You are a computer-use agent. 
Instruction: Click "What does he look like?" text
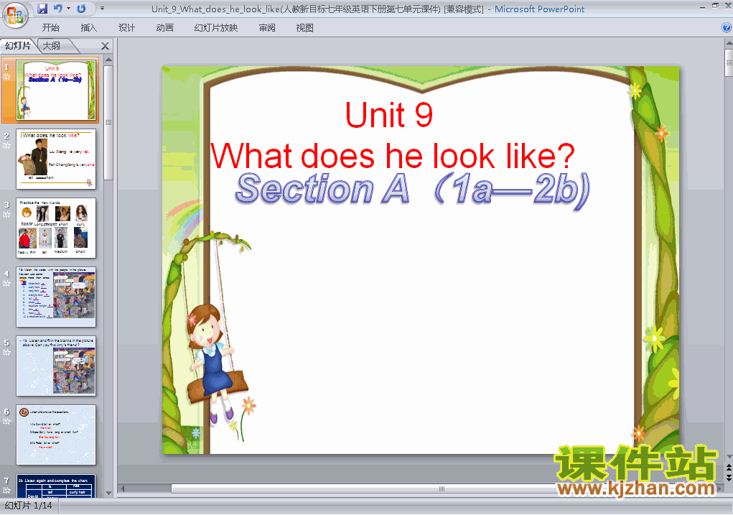393,156
